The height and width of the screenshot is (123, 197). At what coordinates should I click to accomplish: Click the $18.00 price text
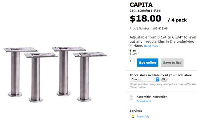(x=146, y=18)
